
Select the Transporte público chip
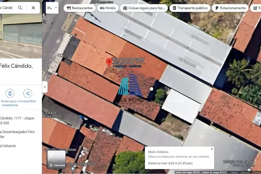pyautogui.click(x=190, y=8)
